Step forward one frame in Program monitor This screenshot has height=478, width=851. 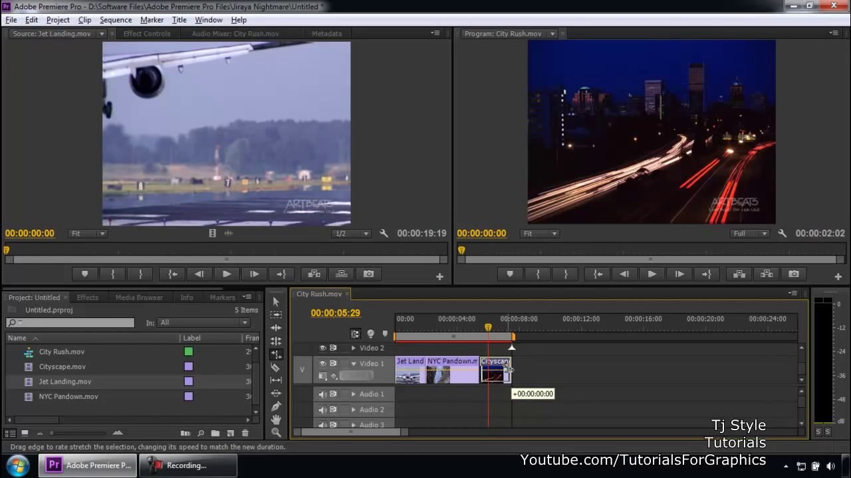tap(679, 274)
